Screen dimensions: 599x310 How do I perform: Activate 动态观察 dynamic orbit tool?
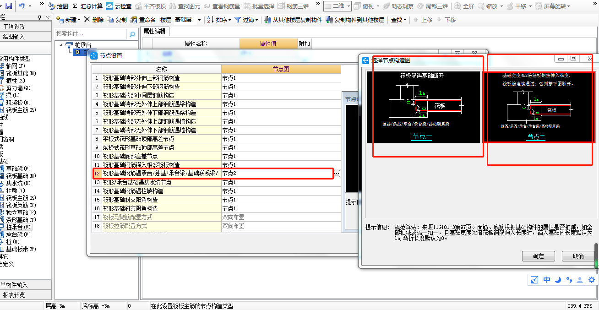(398, 6)
